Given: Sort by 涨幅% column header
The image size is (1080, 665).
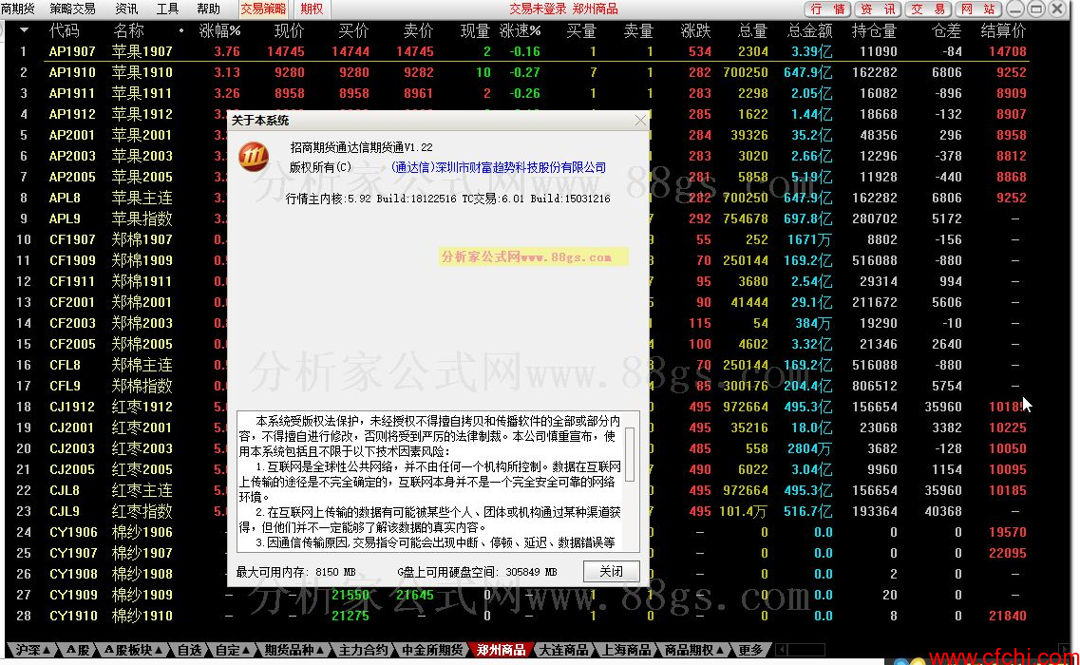Looking at the screenshot, I should click(219, 31).
